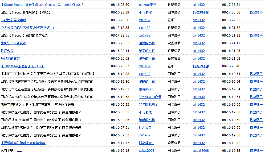Select title text 回复:【Traceur】跑酷的哲学意义

[x=24, y=35]
